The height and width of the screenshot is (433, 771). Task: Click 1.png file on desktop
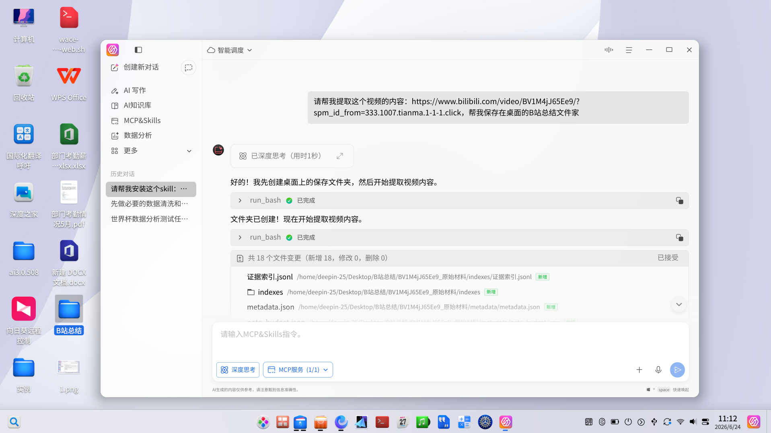tap(69, 376)
